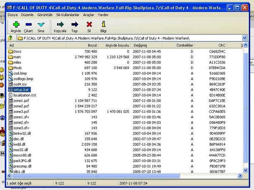This screenshot has height=190, width=254.
Task: Select the zone3.pcf file name
Action: [21, 112]
